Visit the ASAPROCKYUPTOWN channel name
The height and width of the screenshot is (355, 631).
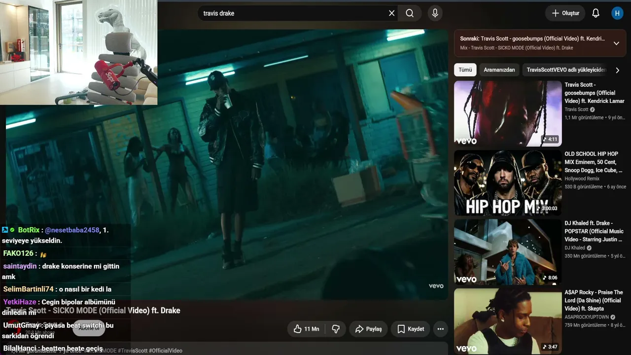pos(587,317)
